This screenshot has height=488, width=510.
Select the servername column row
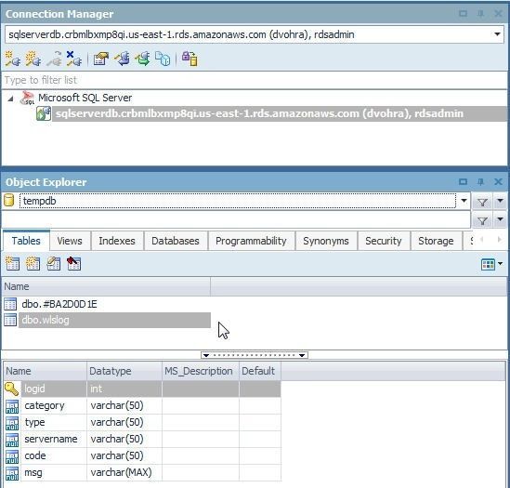pos(142,439)
